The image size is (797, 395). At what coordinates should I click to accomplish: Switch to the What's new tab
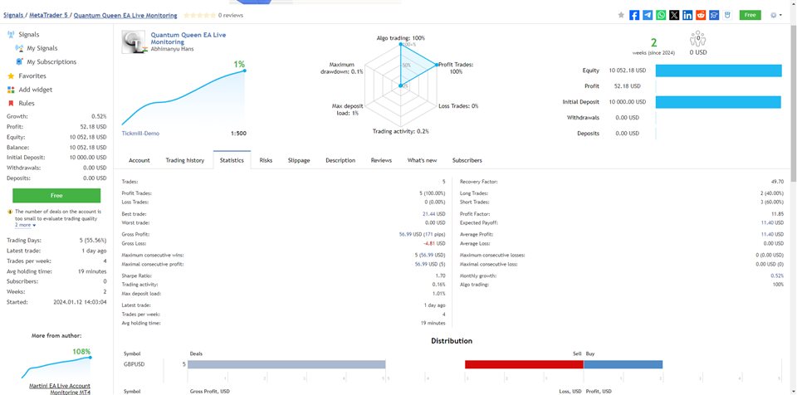coord(422,160)
